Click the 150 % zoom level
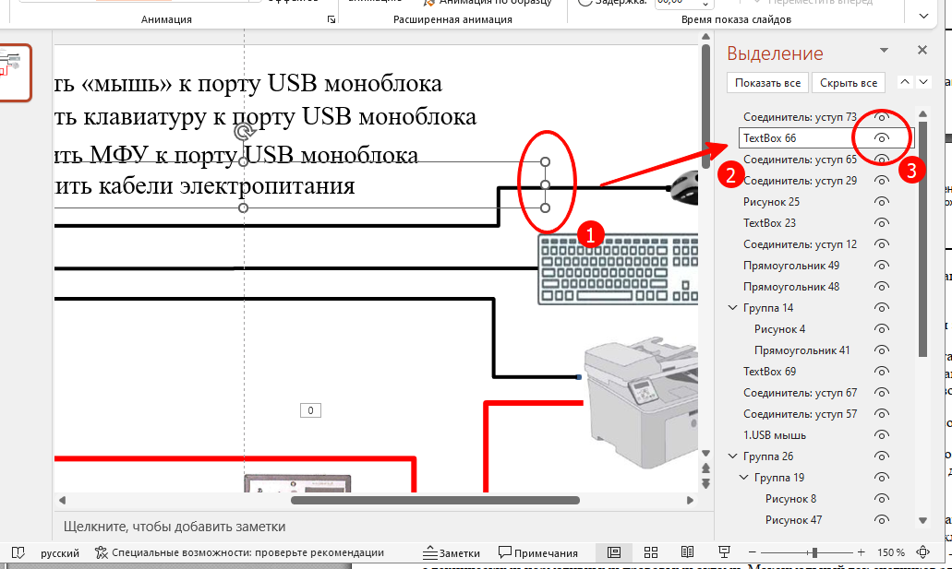Image resolution: width=952 pixels, height=569 pixels. (x=891, y=552)
